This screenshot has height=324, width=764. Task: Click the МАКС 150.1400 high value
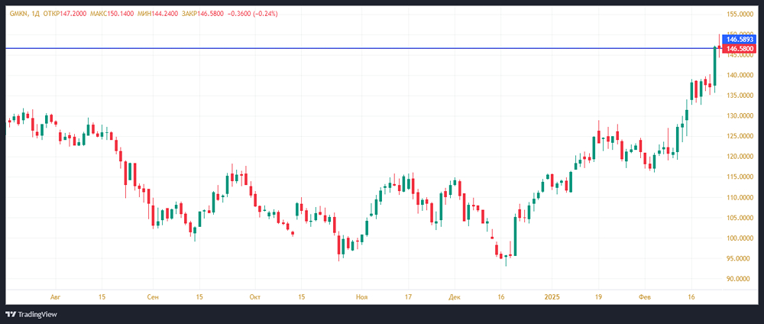click(x=115, y=14)
